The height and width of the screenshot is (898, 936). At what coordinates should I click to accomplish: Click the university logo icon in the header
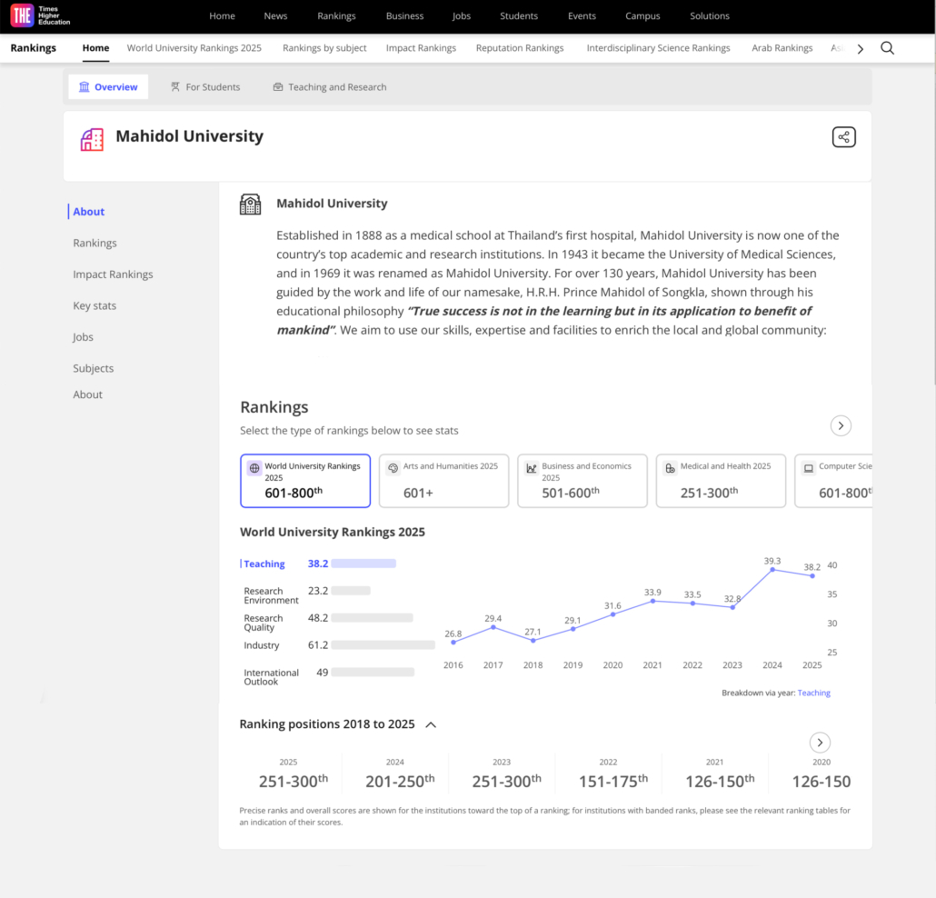[x=92, y=139]
